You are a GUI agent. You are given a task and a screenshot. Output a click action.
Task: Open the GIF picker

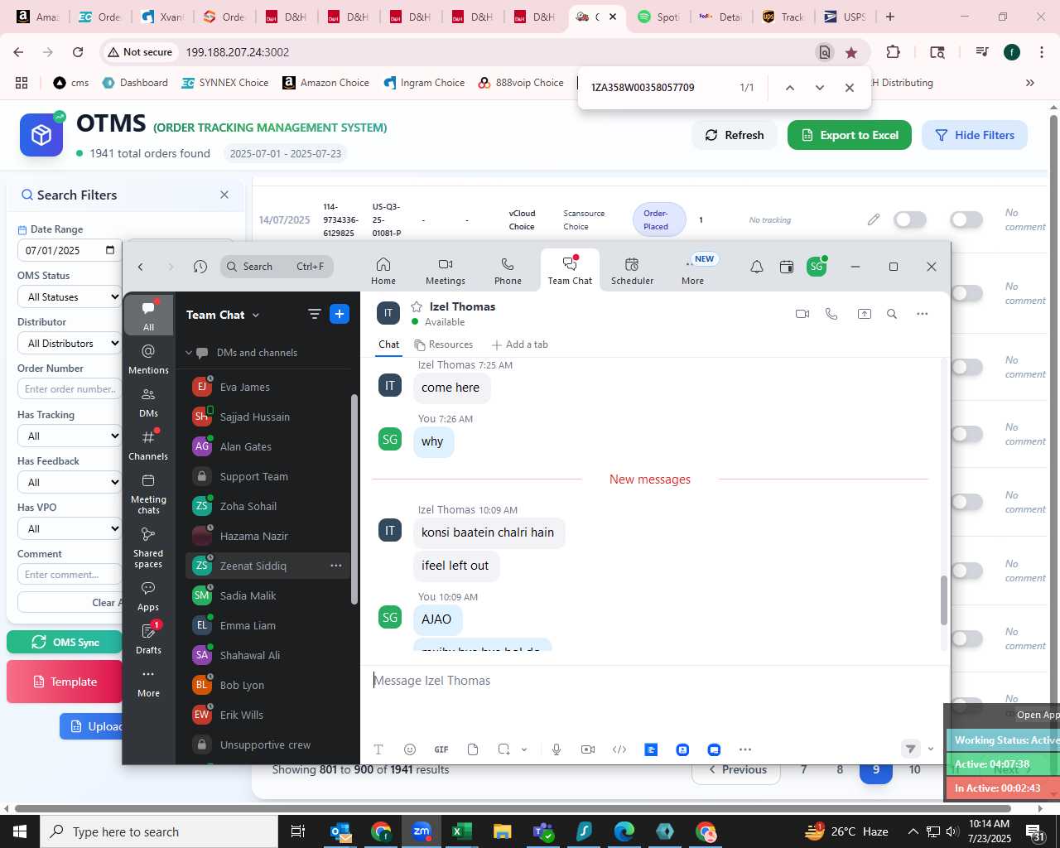(441, 749)
